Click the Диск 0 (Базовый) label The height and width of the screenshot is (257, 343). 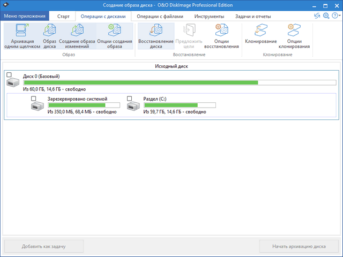tap(41, 76)
